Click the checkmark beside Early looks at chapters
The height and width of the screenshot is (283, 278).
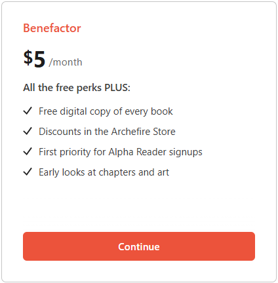pos(28,172)
